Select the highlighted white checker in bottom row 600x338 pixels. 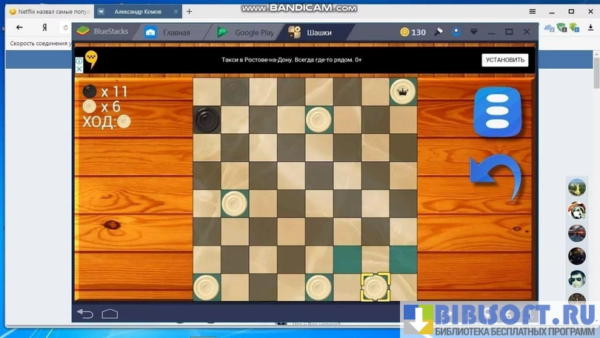click(x=375, y=286)
